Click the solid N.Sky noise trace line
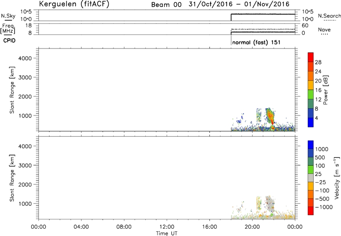The image size is (341, 236). click(263, 14)
